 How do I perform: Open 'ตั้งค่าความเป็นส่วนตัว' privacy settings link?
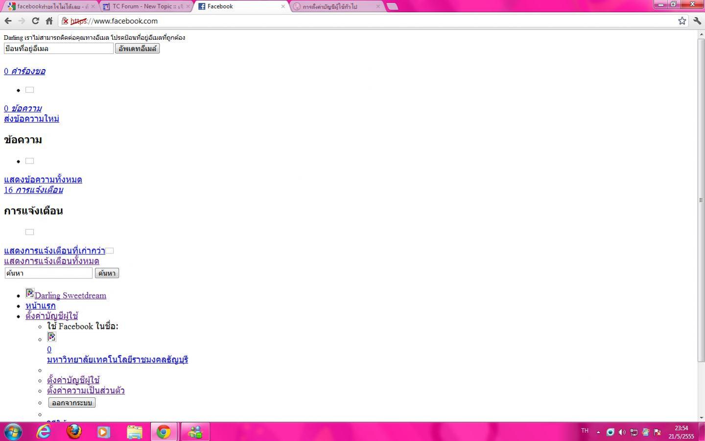pyautogui.click(x=86, y=391)
